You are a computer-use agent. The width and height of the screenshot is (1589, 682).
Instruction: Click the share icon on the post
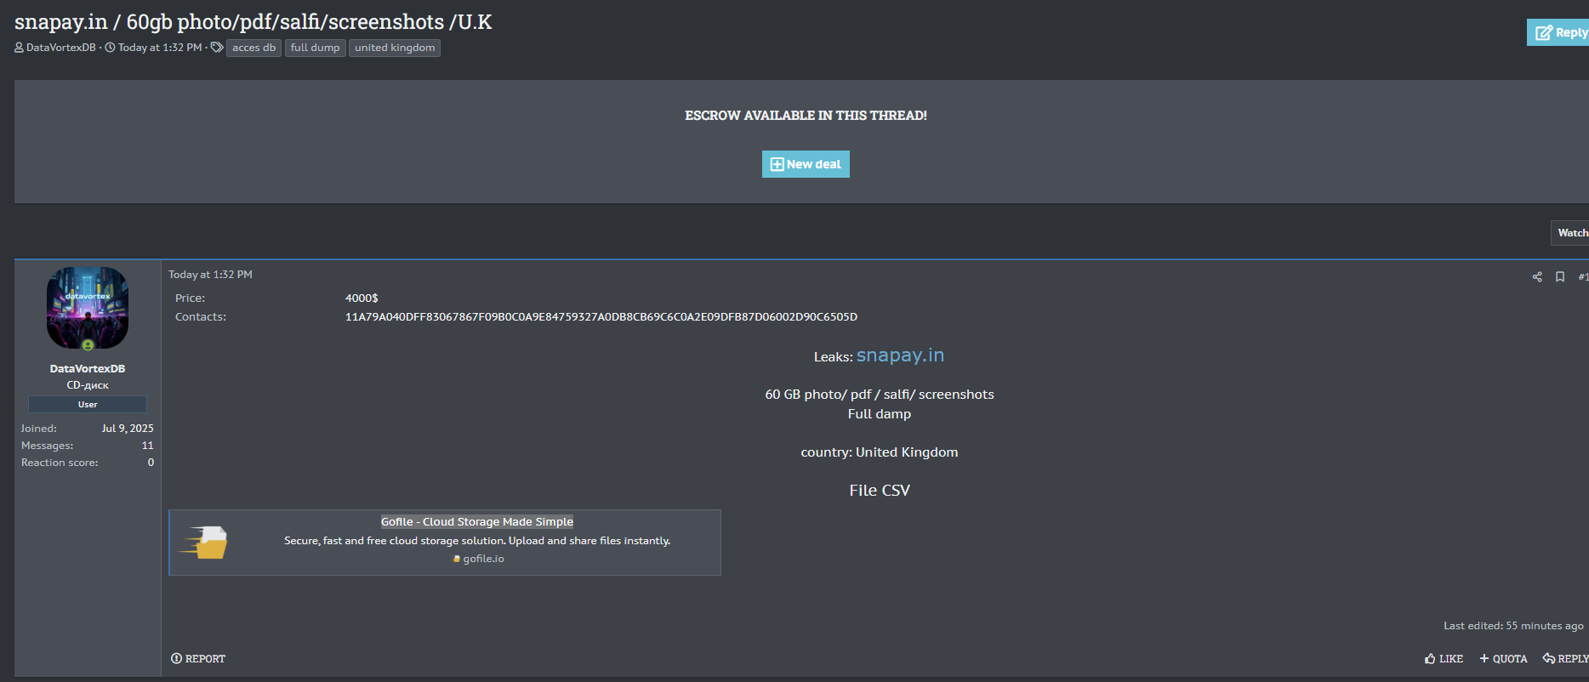pyautogui.click(x=1537, y=277)
